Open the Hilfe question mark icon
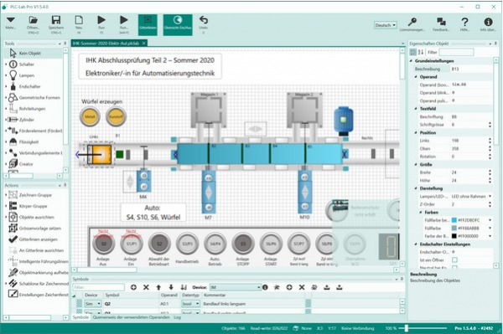The width and height of the screenshot is (503, 334). click(x=464, y=24)
